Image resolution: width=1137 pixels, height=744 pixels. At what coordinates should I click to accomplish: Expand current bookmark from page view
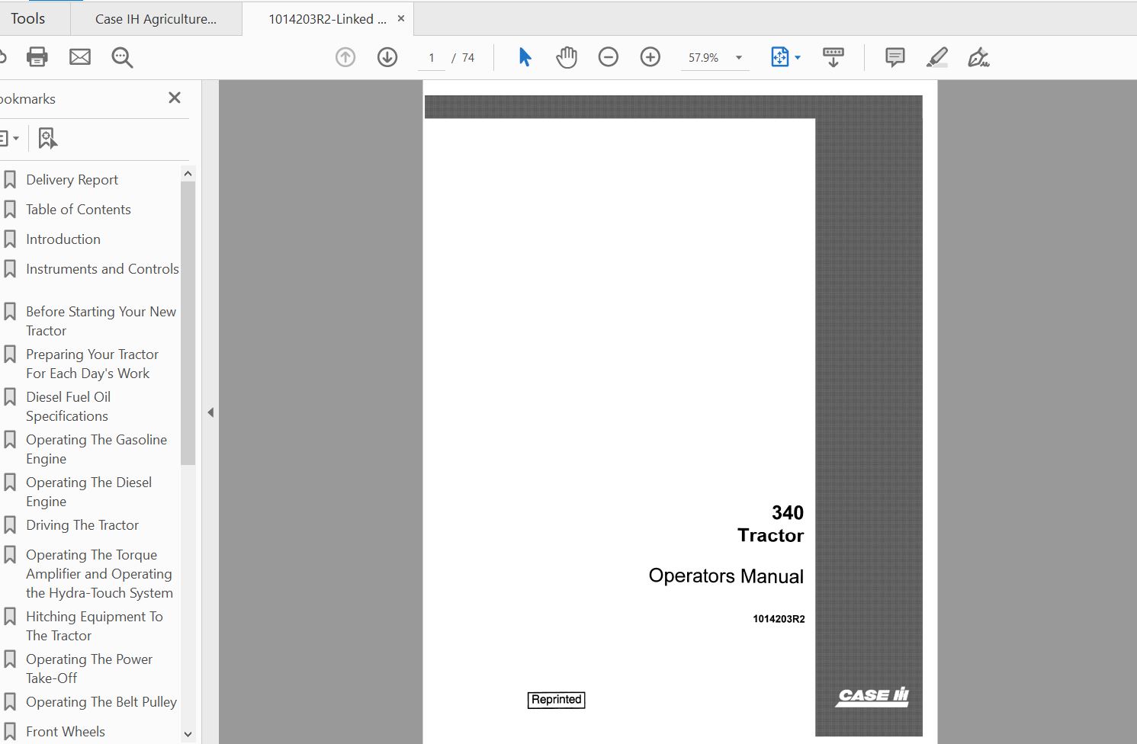48,138
